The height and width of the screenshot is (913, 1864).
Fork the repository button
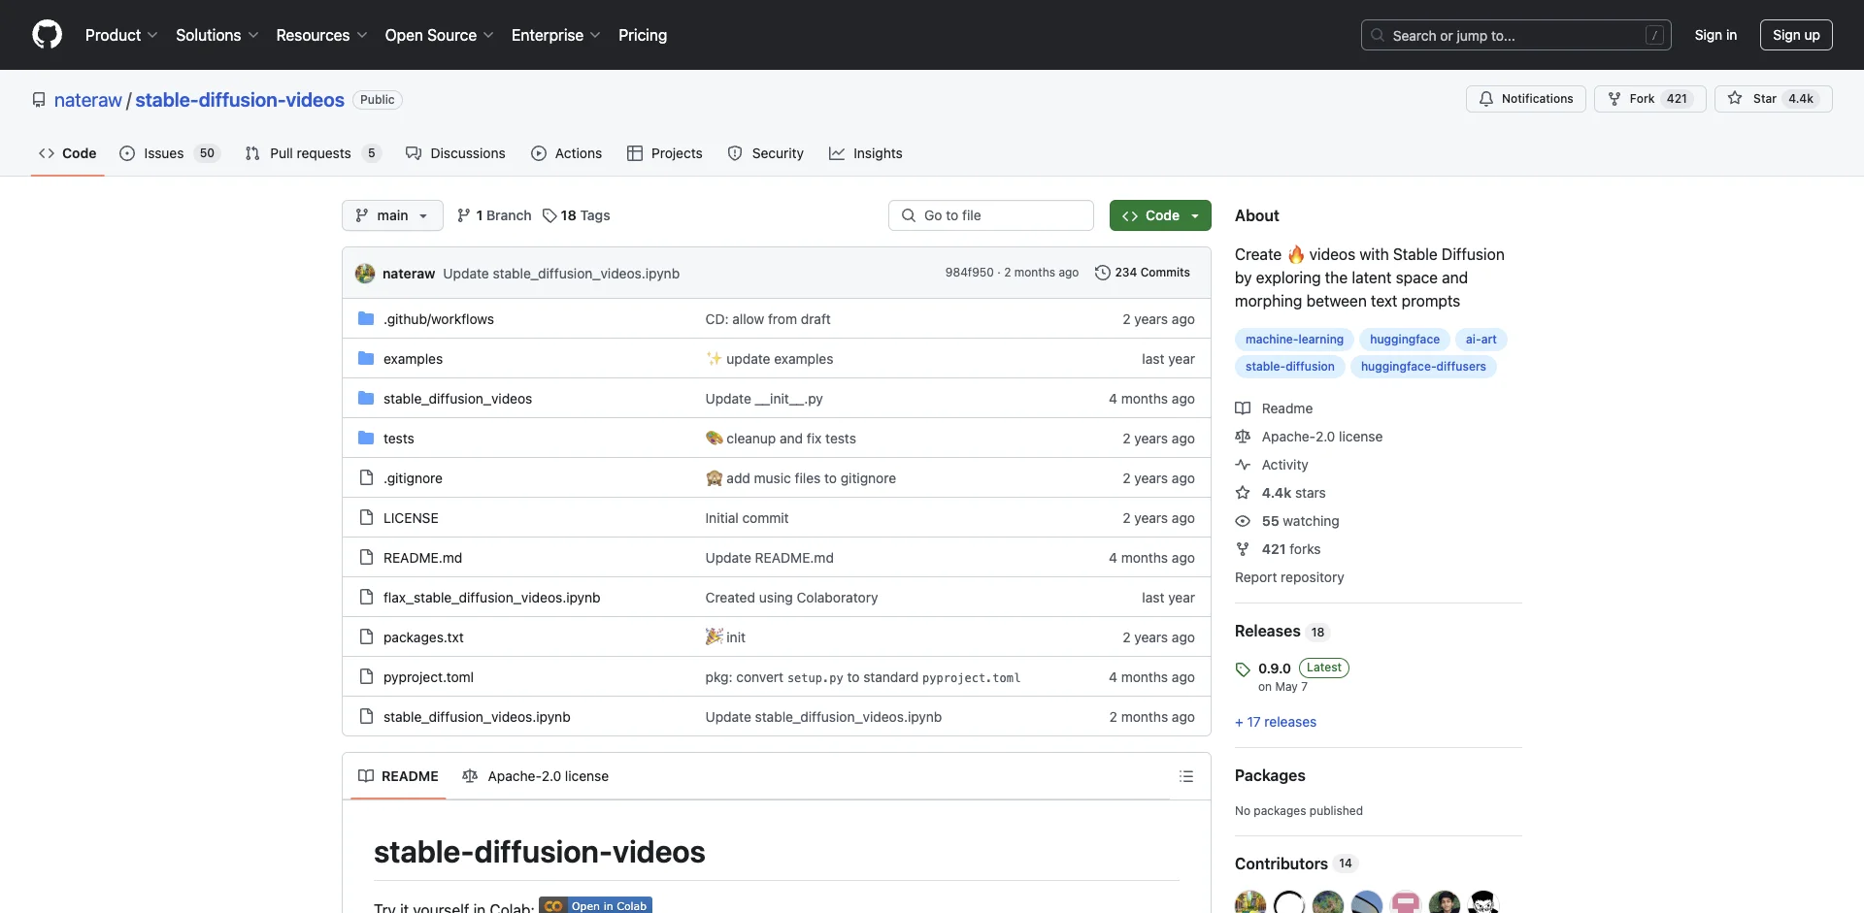click(x=1649, y=99)
